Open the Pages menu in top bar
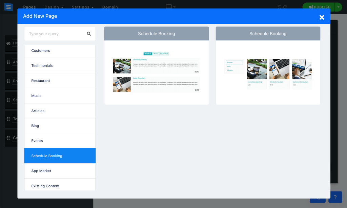Image resolution: width=347 pixels, height=208 pixels. point(29,7)
